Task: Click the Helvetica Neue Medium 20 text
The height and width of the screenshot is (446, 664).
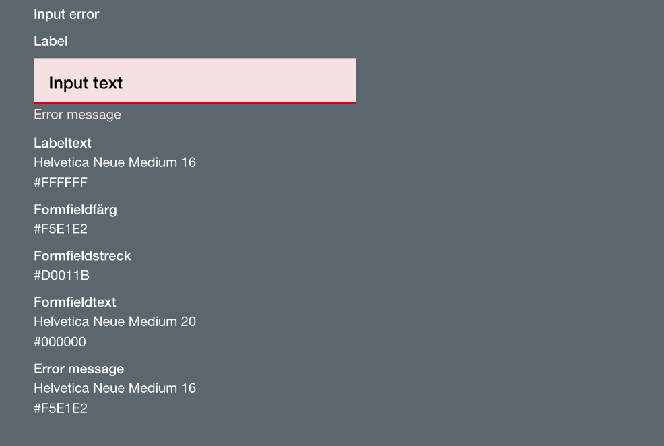Action: point(114,321)
